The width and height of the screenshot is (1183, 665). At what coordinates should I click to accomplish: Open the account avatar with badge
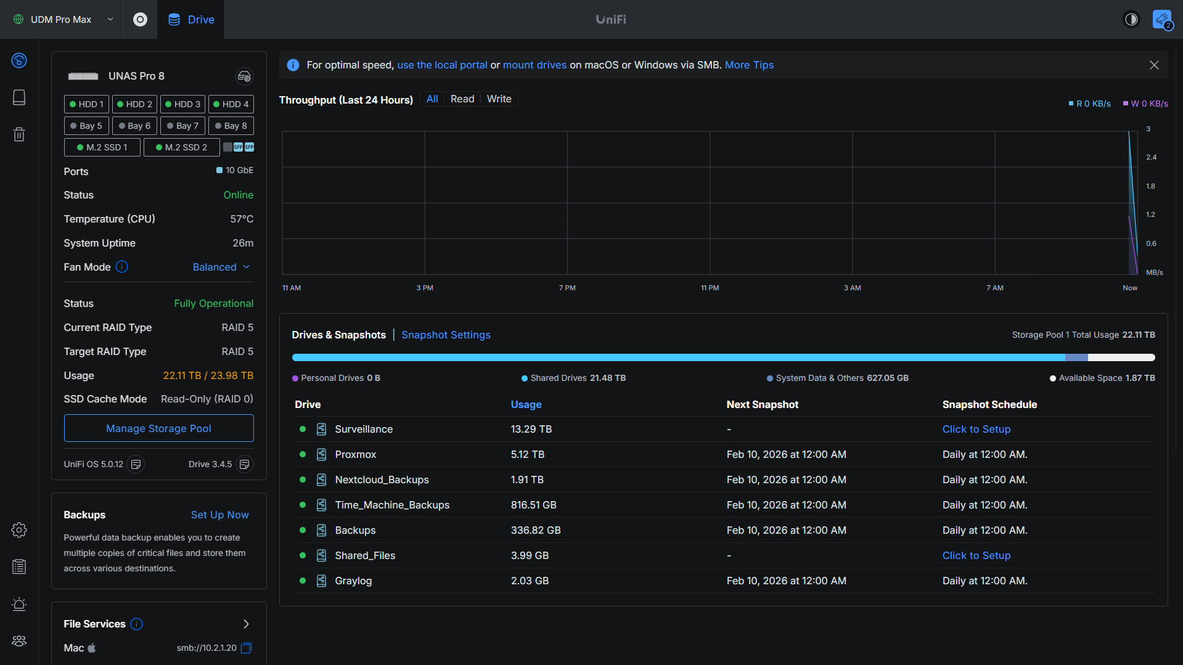[x=1162, y=20]
